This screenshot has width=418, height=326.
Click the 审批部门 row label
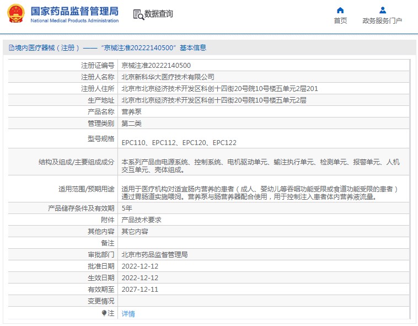[x=101, y=254]
